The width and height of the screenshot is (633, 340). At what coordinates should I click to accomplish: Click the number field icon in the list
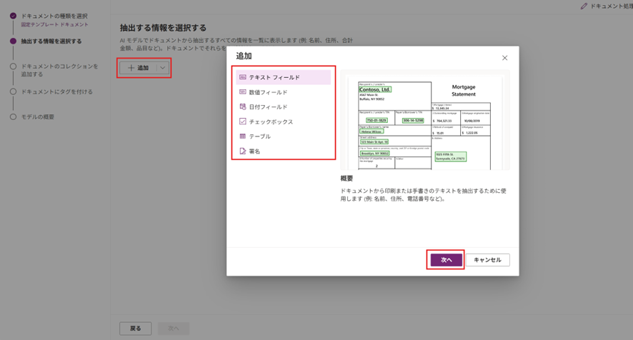pyautogui.click(x=243, y=91)
